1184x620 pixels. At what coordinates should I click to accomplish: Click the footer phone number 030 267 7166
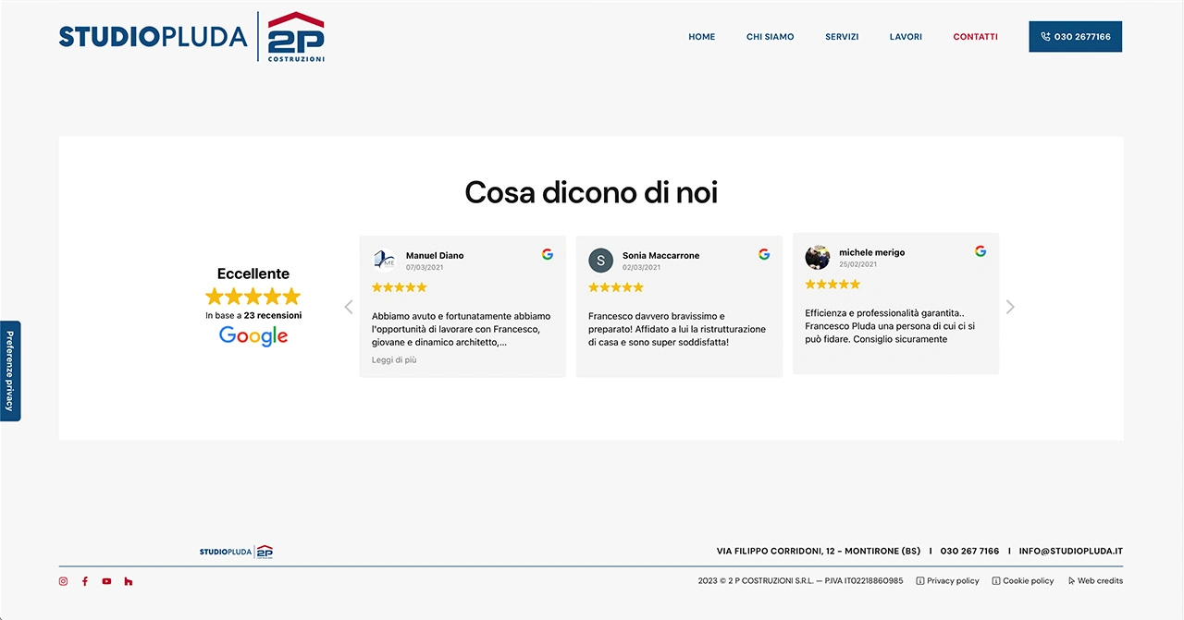point(969,551)
